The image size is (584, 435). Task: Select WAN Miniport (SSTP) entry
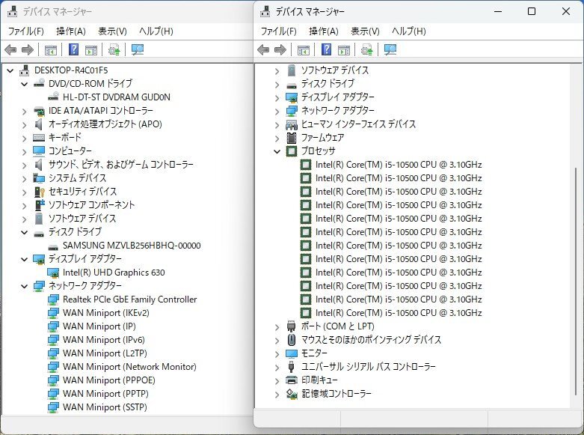(105, 407)
